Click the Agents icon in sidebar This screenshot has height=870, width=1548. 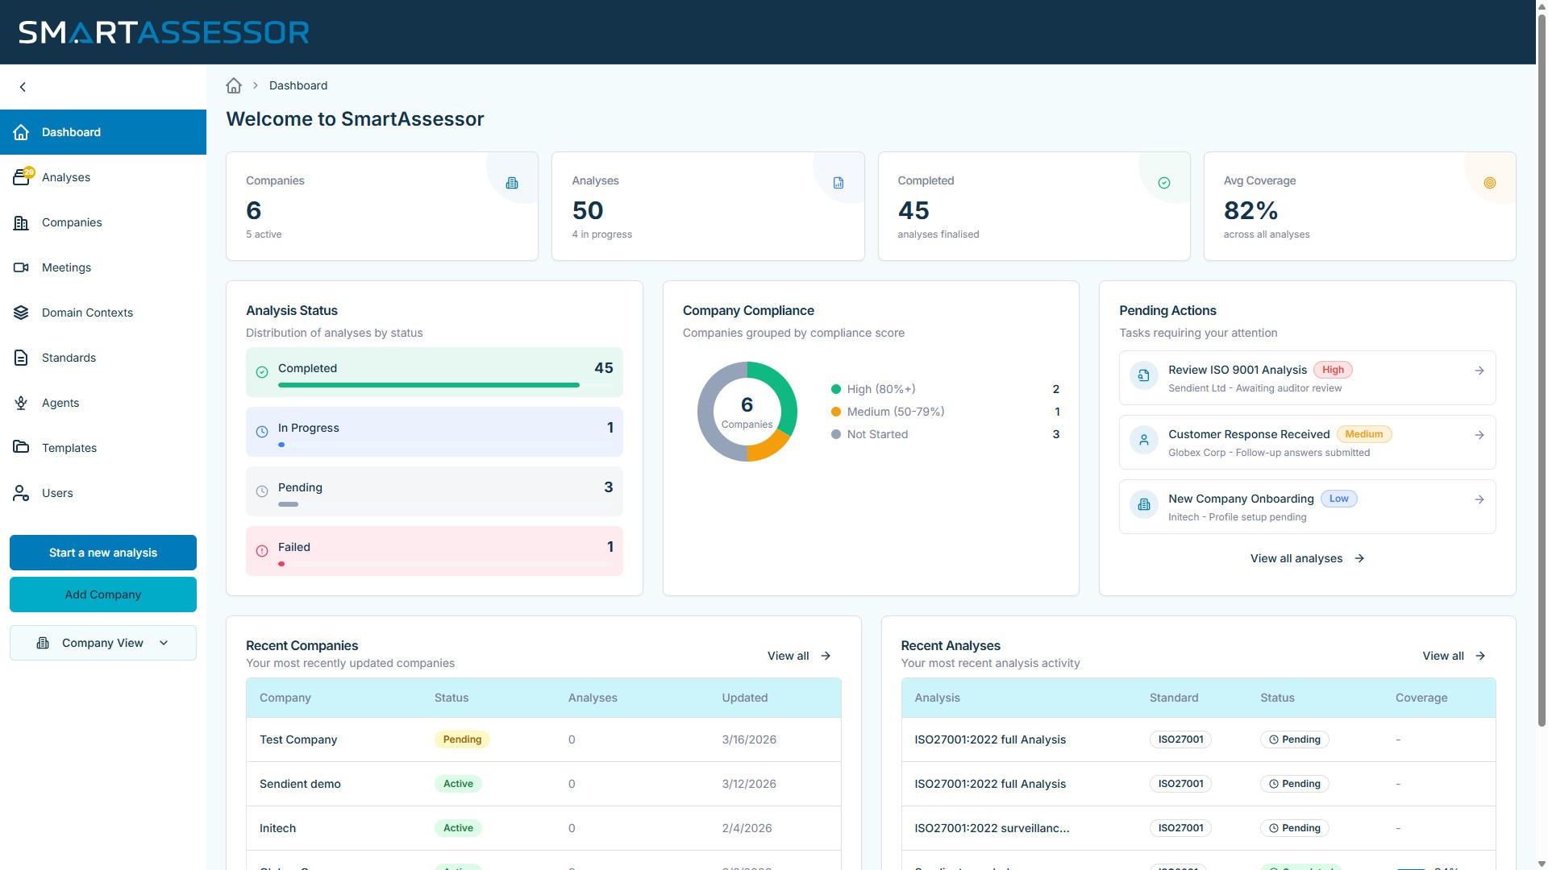(x=22, y=403)
